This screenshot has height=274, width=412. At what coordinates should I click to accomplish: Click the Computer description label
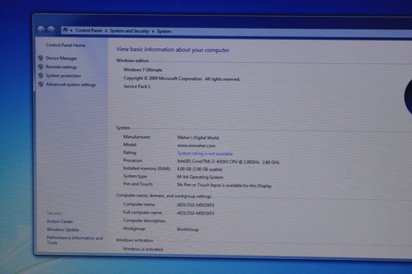(x=144, y=221)
